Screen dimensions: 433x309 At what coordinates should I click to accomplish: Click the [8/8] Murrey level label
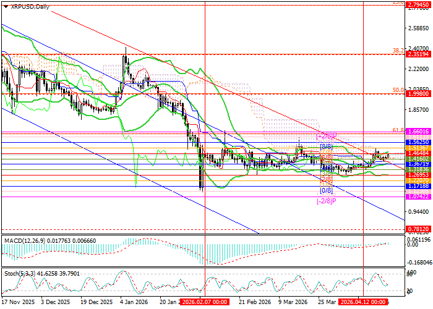[x=326, y=146]
